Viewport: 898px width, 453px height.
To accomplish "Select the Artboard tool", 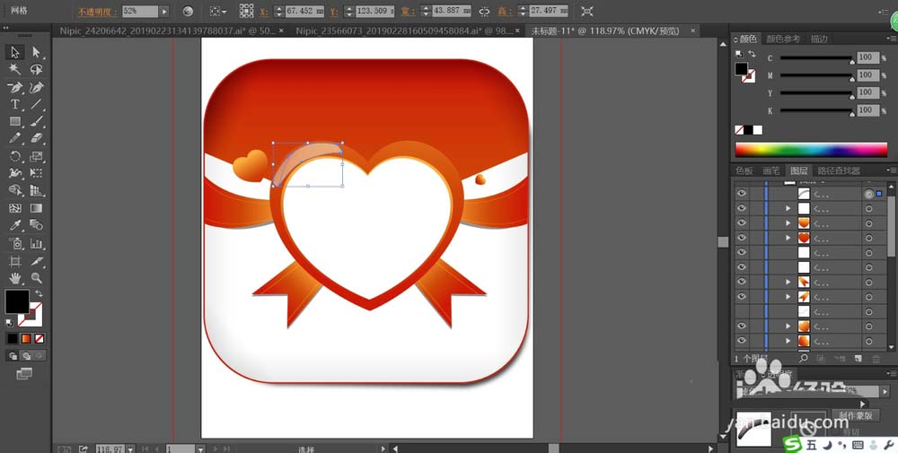I will [15, 261].
